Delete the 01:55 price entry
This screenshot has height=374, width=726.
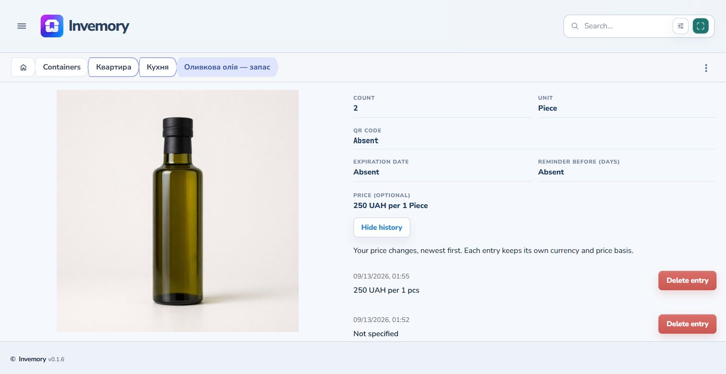(687, 280)
